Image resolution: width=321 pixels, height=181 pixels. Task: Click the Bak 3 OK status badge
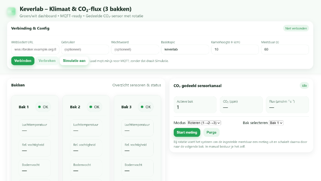pos(145,107)
